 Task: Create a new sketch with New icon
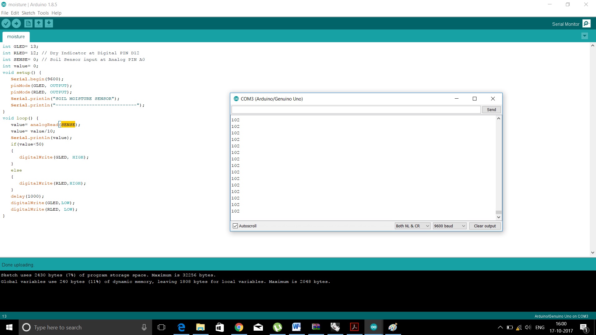28,24
